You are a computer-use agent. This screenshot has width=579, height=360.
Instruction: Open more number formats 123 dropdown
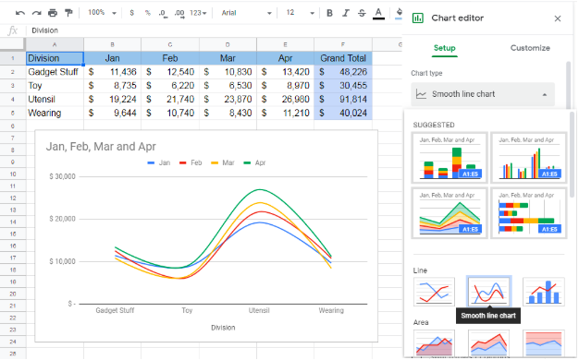pyautogui.click(x=198, y=13)
